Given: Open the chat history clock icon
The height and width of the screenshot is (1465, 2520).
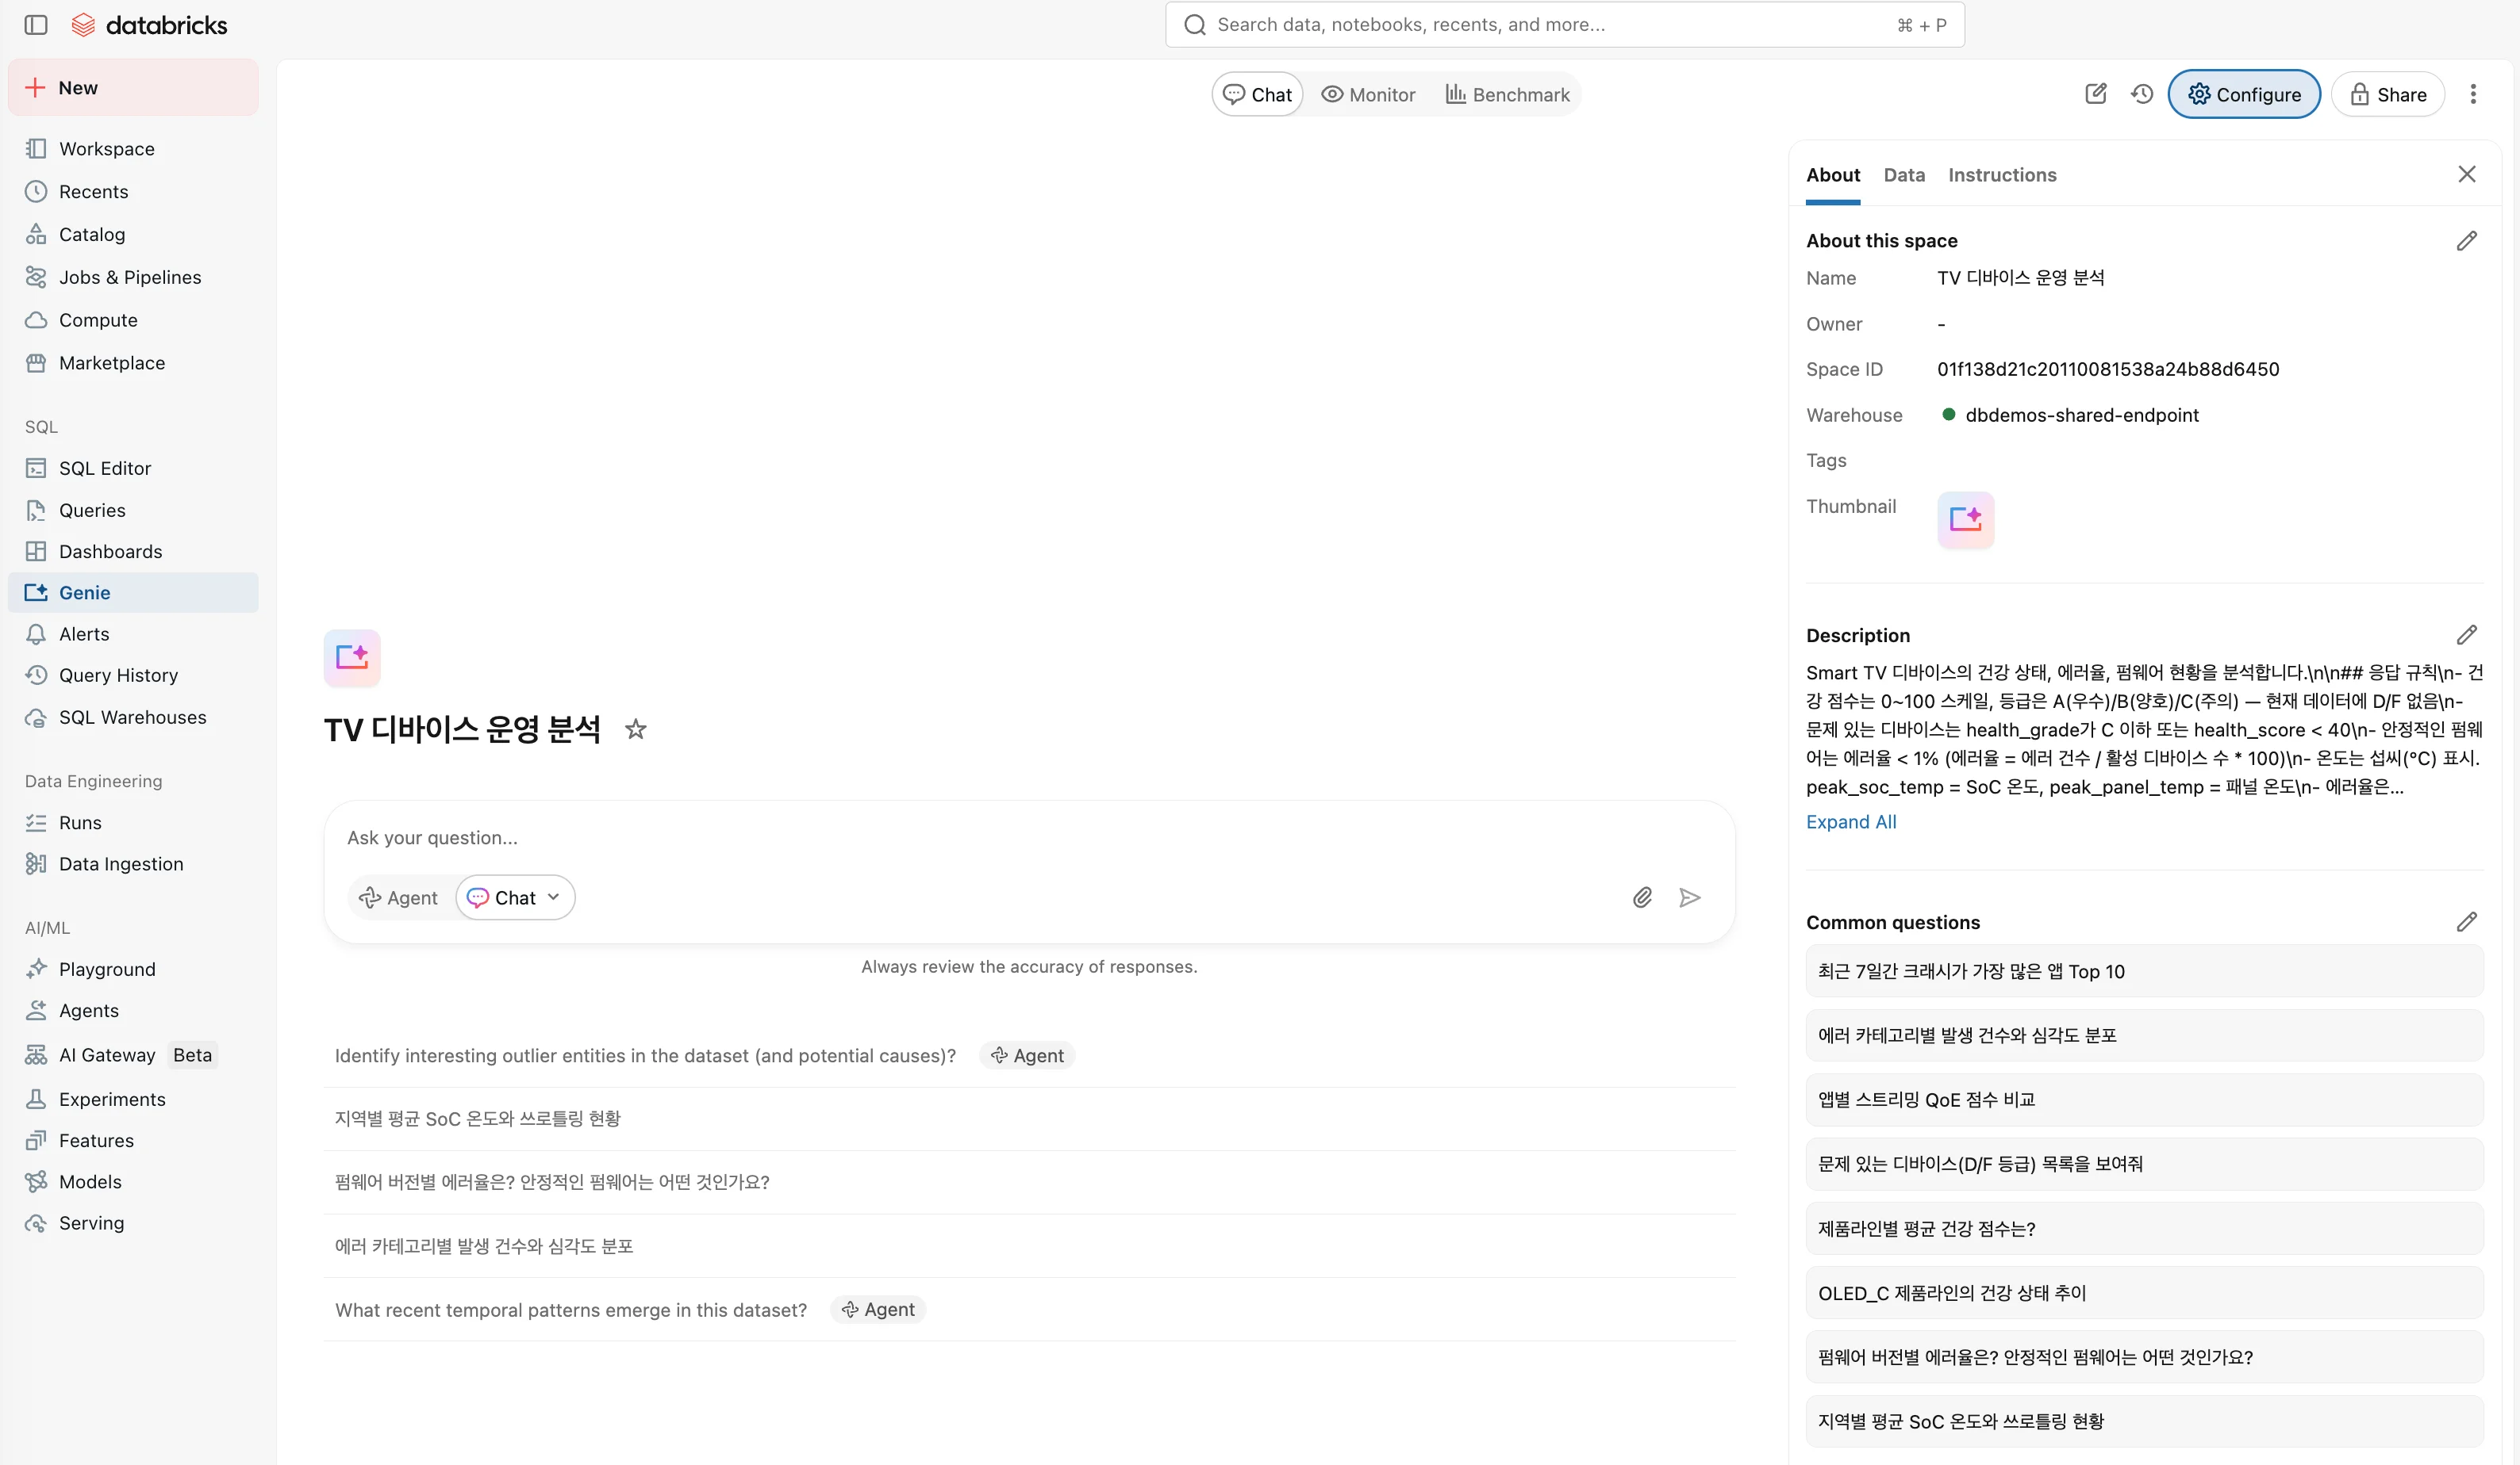Looking at the screenshot, I should tap(2142, 94).
